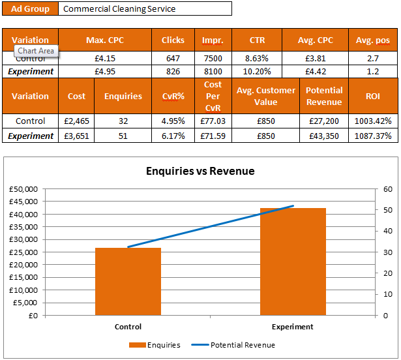Viewport: 401px width, 360px height.
Task: Select the £2,465 cost cell
Action: point(76,121)
